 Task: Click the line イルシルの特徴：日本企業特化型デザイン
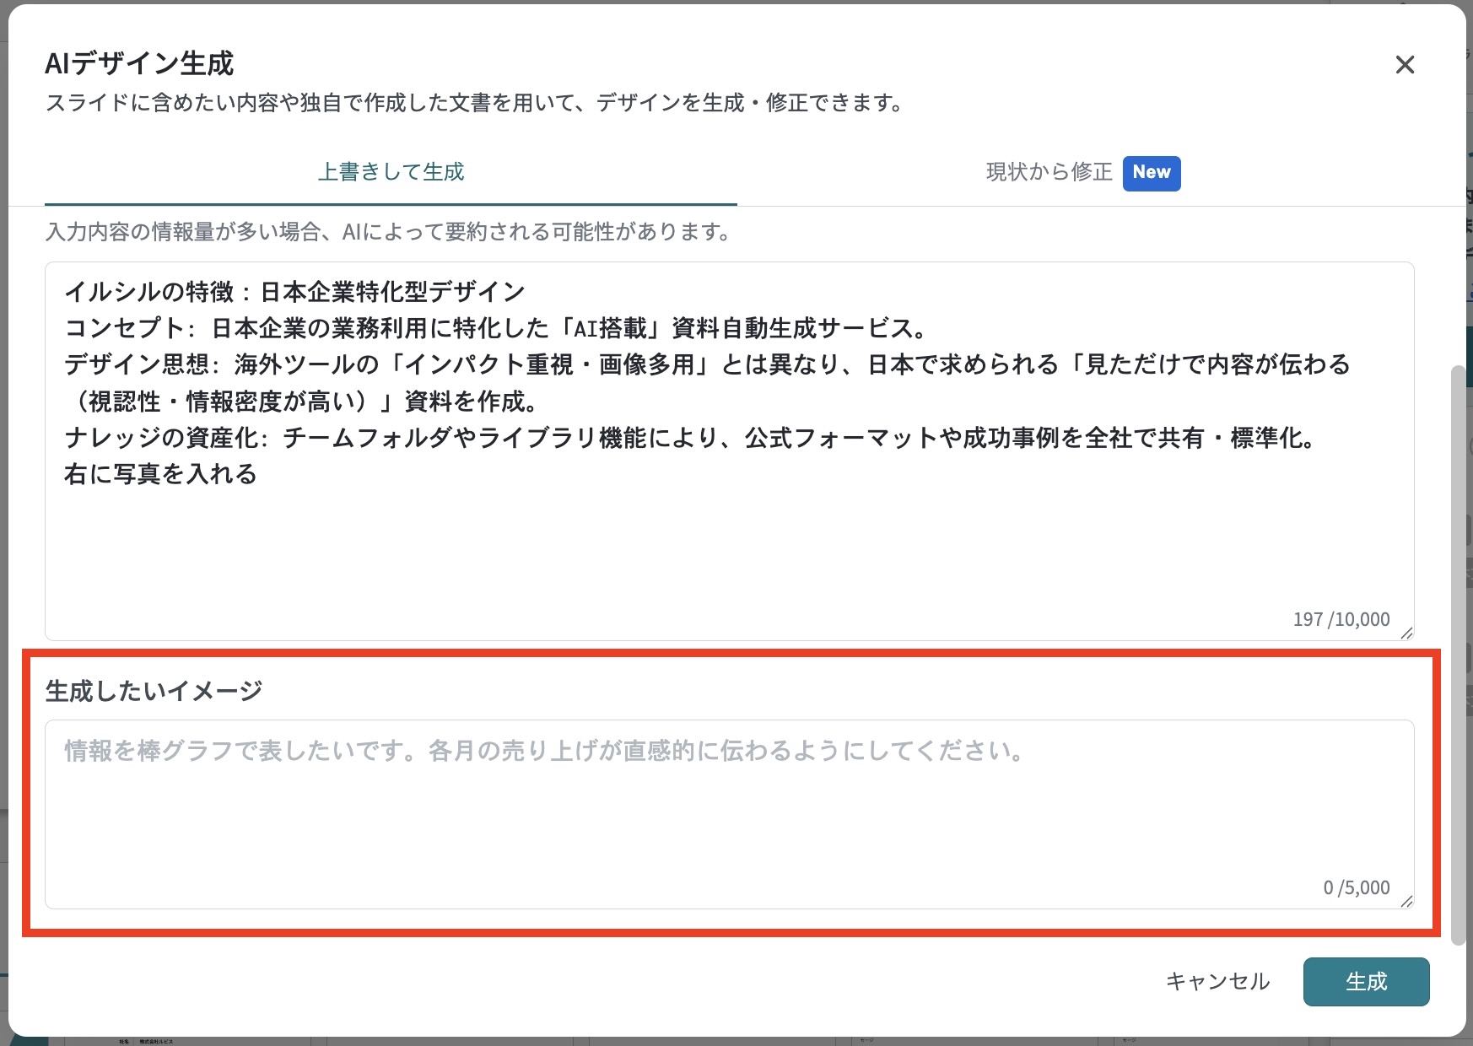coord(295,292)
